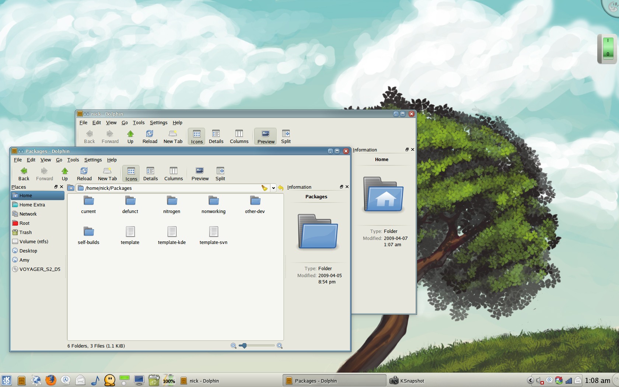Select Home Extra in Places panel
This screenshot has height=387, width=619.
[38, 205]
